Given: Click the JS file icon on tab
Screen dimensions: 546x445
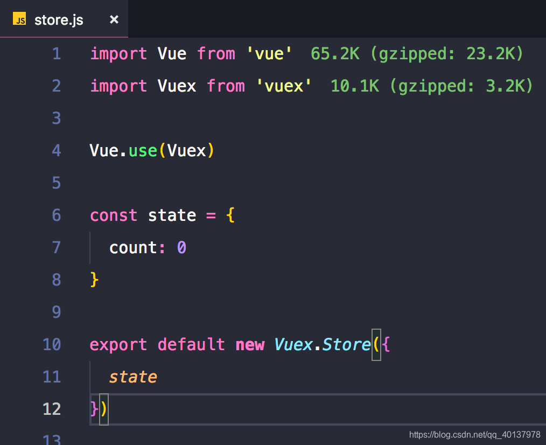Looking at the screenshot, I should [19, 19].
